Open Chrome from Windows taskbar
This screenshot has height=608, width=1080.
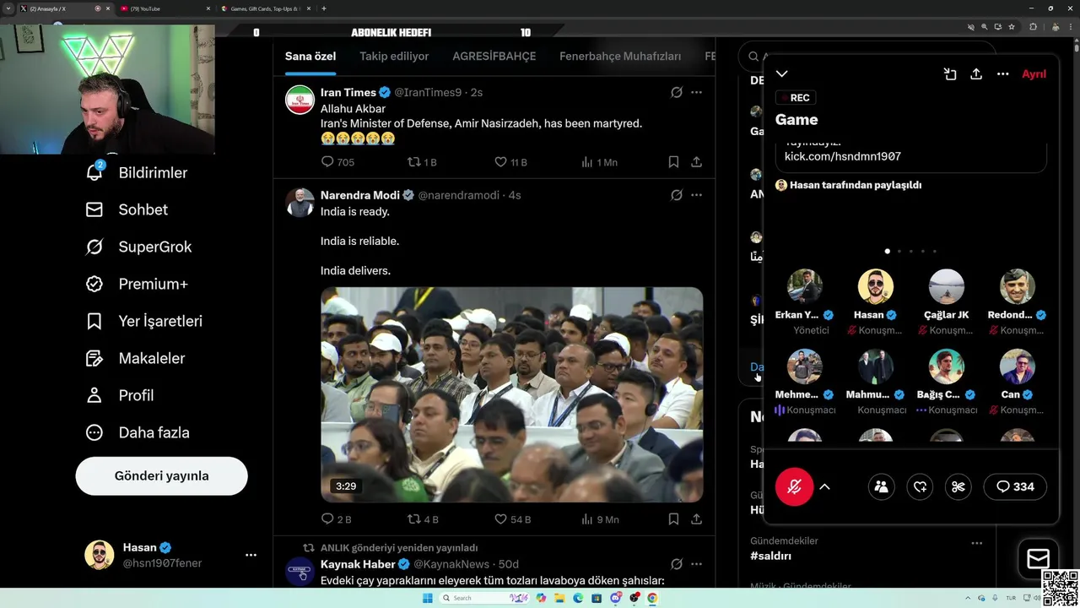[652, 598]
